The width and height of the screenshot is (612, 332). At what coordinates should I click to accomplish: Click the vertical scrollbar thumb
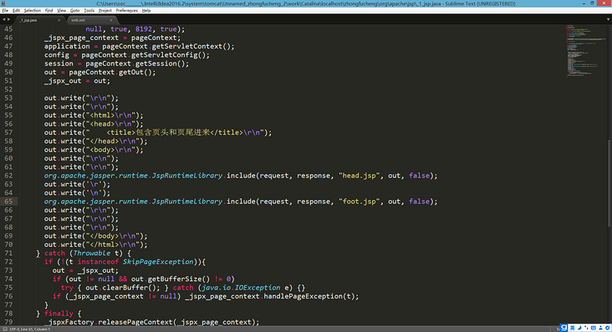click(x=609, y=183)
